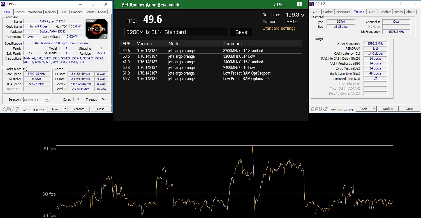Select result row Low Preset RAM Opt5 repeat

[210, 73]
